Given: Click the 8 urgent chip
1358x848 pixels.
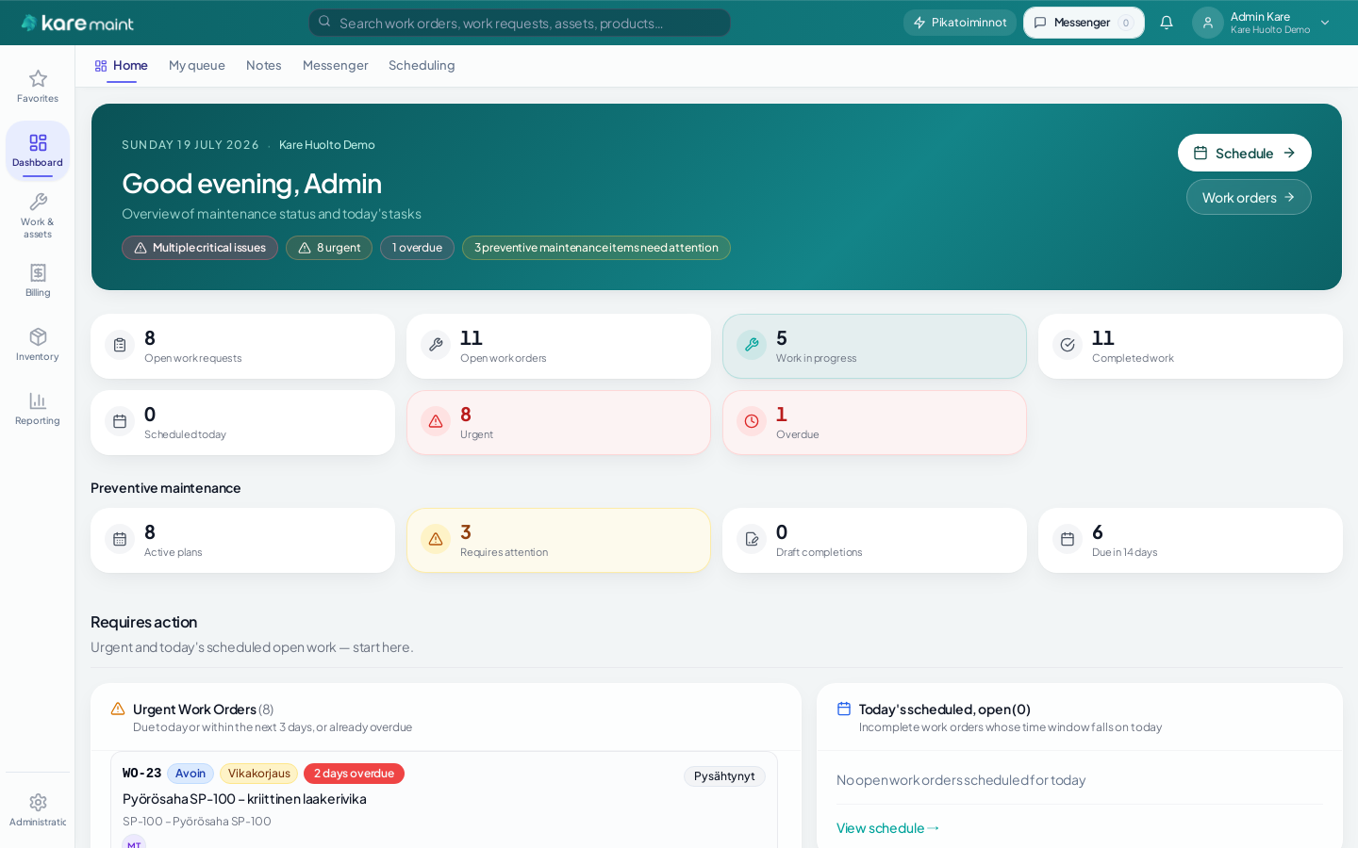Looking at the screenshot, I should click(329, 248).
